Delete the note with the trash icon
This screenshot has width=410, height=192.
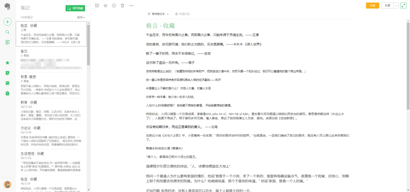(122, 5)
